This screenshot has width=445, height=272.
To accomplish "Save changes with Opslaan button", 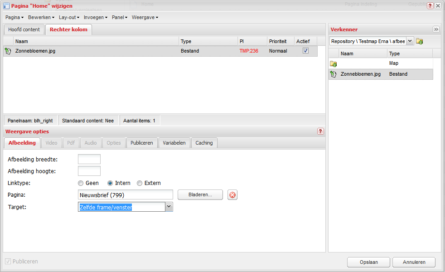I will [x=369, y=262].
